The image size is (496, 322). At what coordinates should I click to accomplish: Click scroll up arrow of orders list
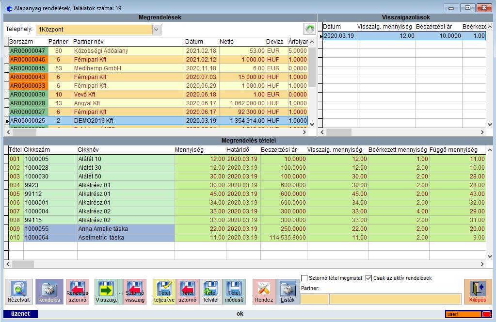pyautogui.click(x=312, y=42)
